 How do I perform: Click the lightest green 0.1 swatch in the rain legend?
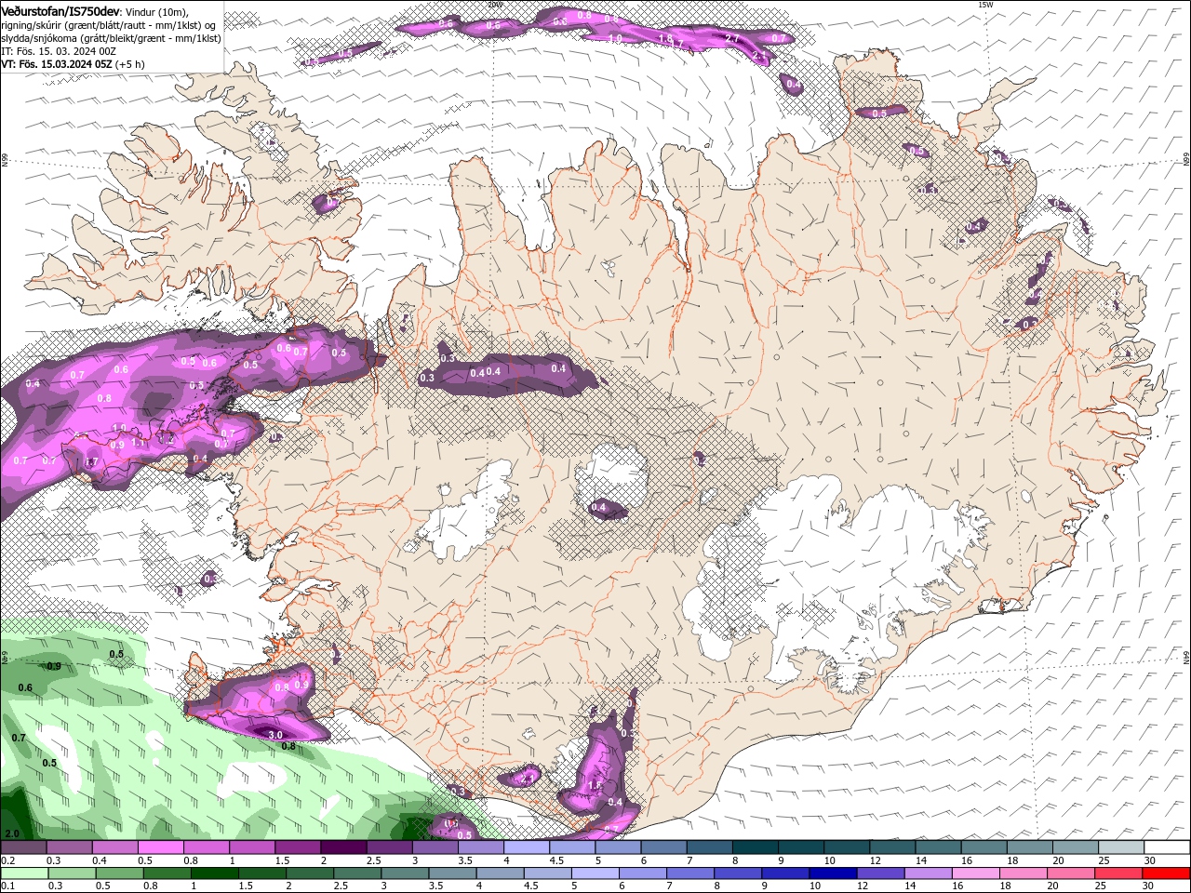pos(22,873)
